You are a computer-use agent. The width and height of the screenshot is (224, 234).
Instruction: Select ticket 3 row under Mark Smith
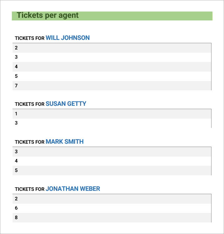coord(112,152)
